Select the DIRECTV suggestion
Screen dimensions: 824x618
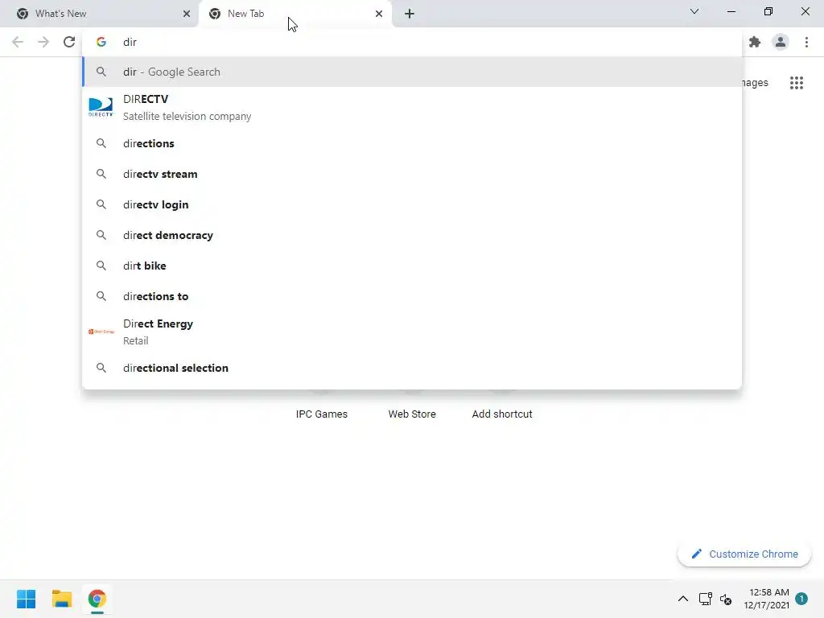[413, 107]
